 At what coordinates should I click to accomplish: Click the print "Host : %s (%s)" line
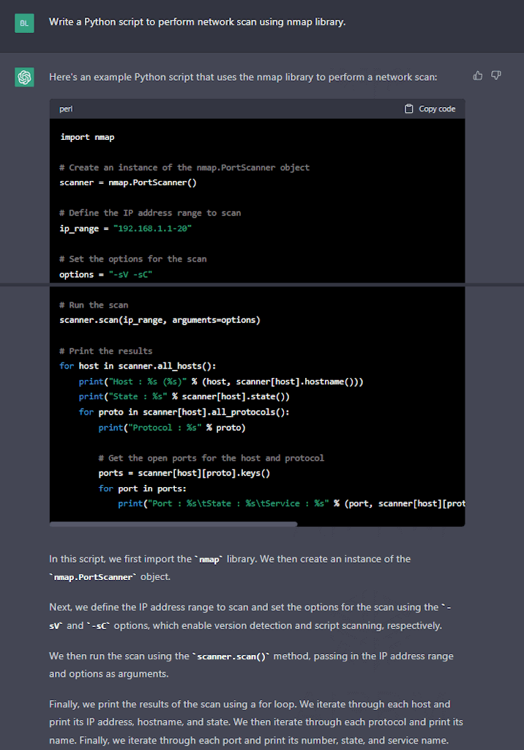coord(221,382)
